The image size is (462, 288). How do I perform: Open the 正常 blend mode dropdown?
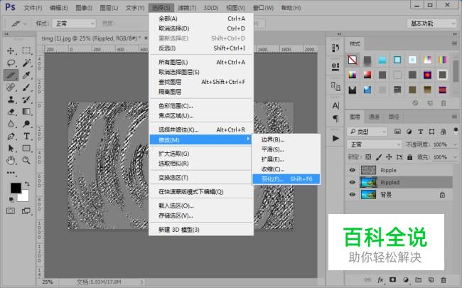click(x=374, y=145)
